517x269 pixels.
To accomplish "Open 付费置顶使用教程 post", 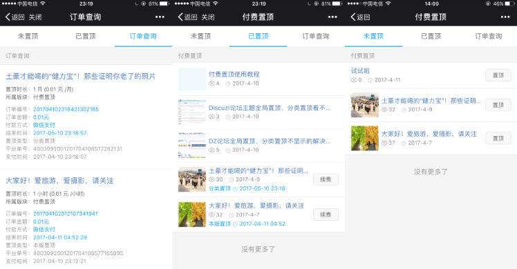I will (x=234, y=74).
